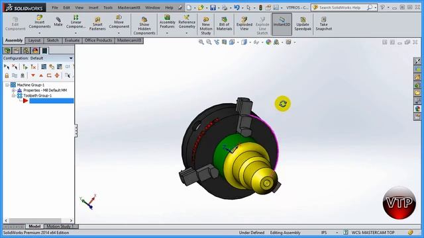Open file with folder icon
This screenshot has width=424, height=238.
pyautogui.click(x=201, y=7)
